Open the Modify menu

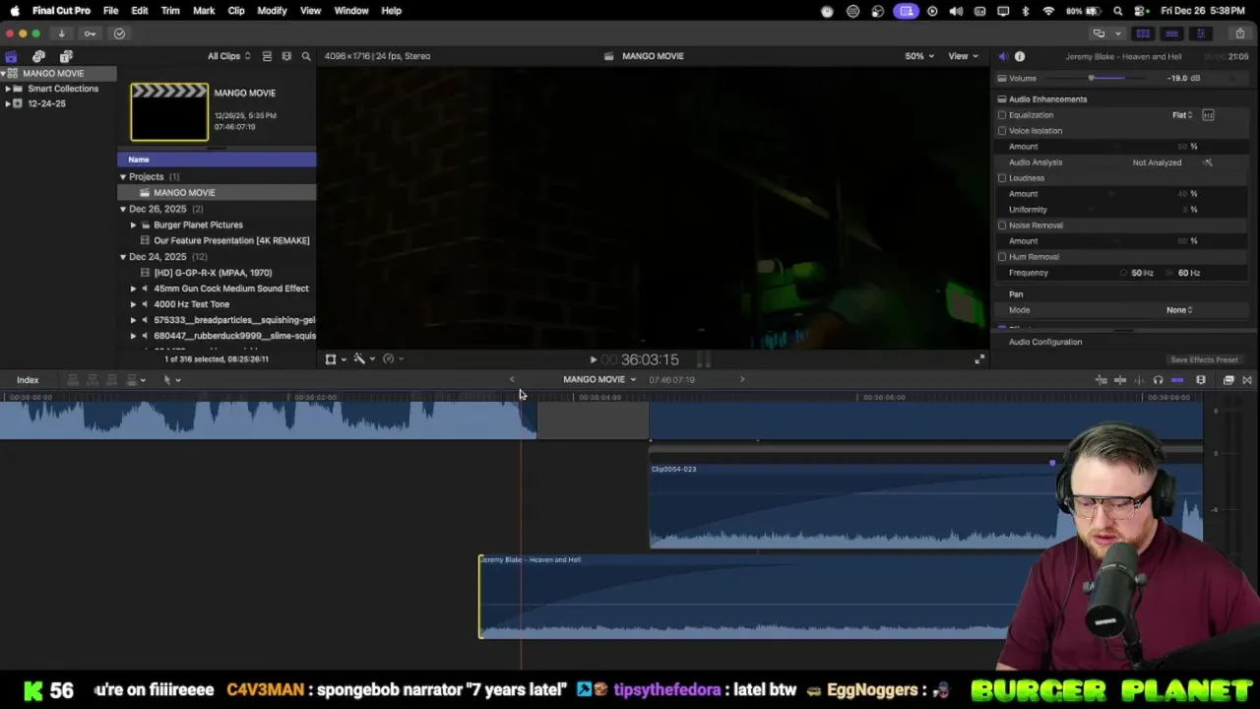272,11
